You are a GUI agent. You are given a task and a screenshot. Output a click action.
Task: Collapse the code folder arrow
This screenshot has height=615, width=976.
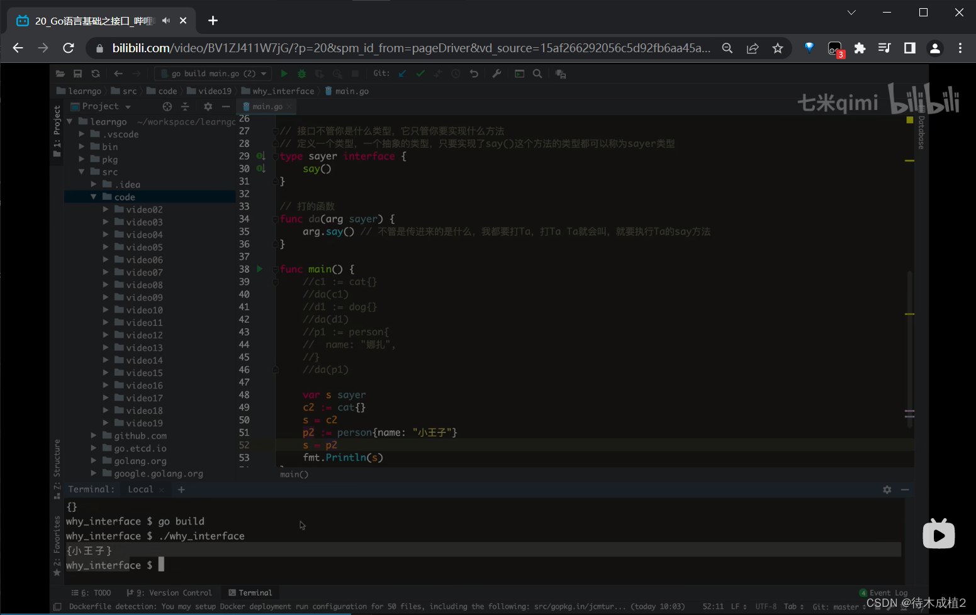click(94, 197)
